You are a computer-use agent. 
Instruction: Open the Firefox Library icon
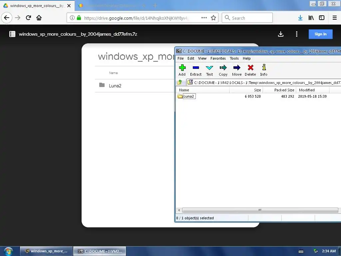[311, 18]
